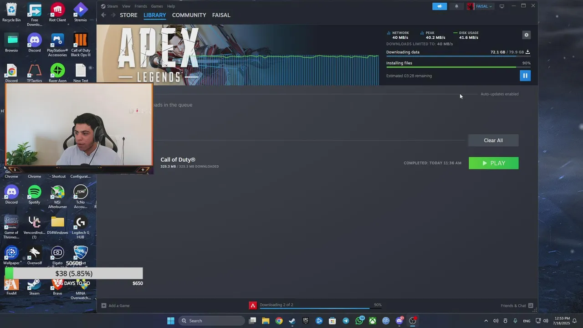Click the Call of Duty® title
The image size is (583, 328).
coord(178,159)
